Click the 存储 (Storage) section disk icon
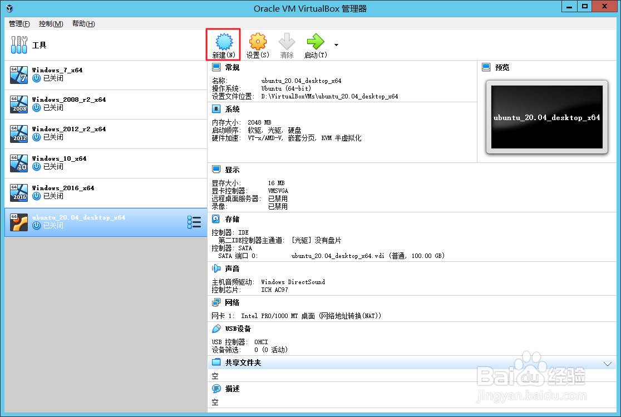The width and height of the screenshot is (621, 417). coord(216,219)
